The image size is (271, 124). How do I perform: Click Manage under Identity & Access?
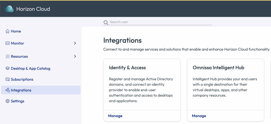click(115, 116)
